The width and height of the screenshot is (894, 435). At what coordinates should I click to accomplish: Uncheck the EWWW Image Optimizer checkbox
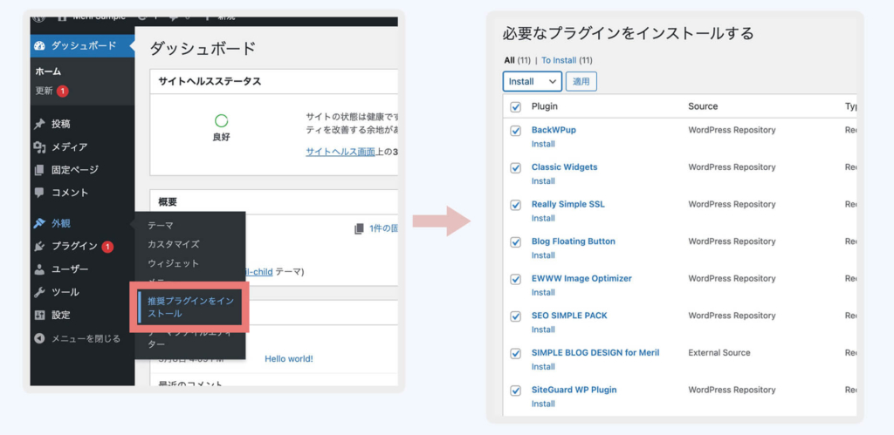coord(515,279)
